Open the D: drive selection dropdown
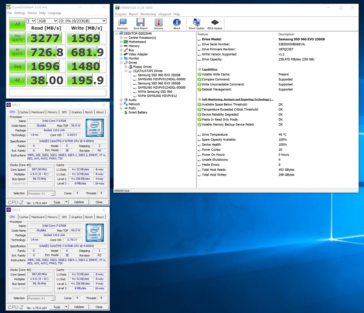The image size is (364, 313). click(83, 21)
